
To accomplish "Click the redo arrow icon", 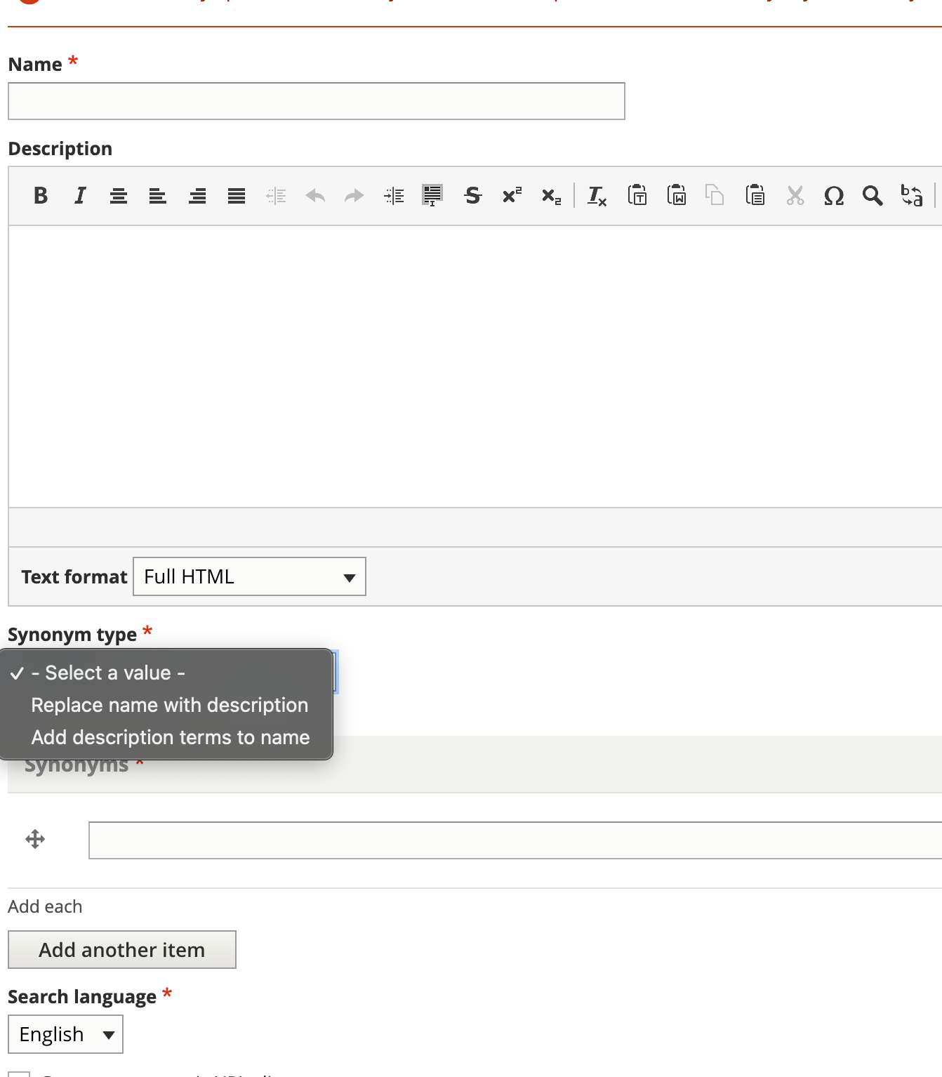I will coord(354,195).
